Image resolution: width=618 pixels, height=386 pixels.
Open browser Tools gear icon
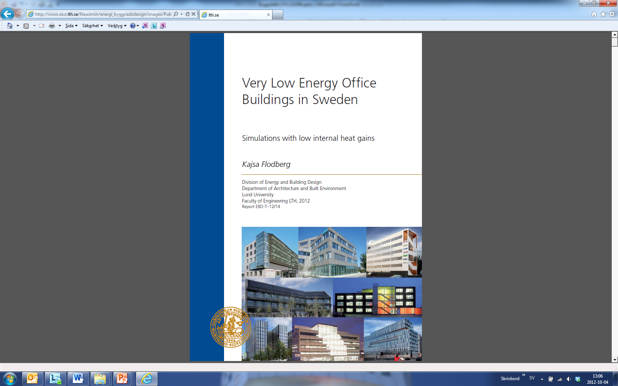[x=612, y=14]
